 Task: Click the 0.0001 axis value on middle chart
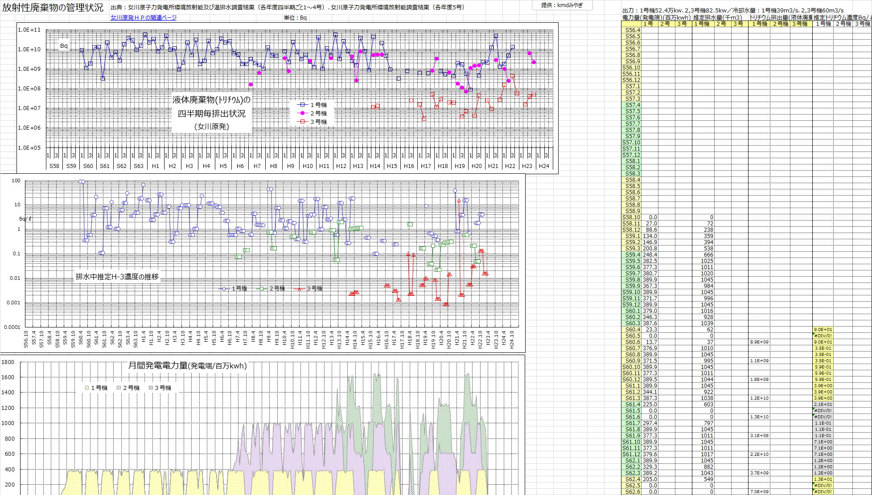pos(12,327)
